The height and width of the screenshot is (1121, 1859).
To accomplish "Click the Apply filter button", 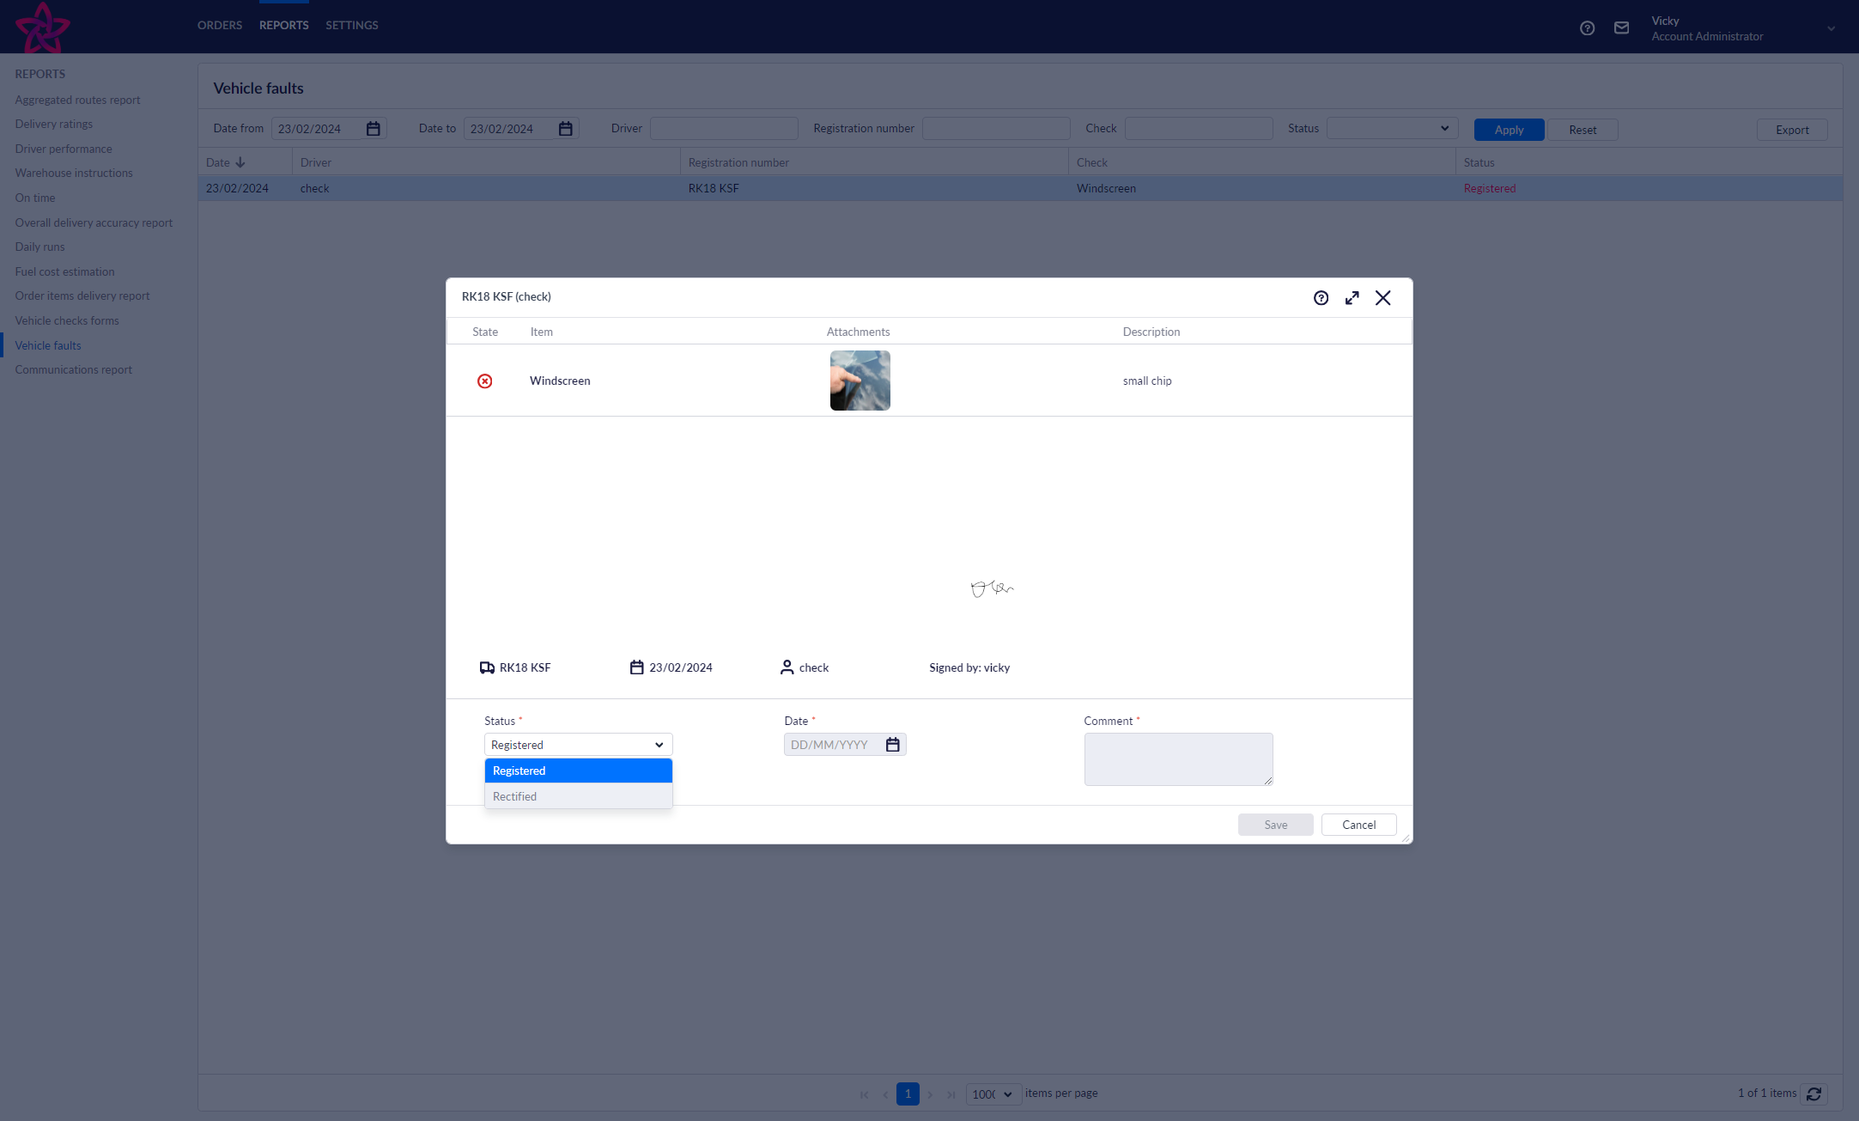I will pos(1509,130).
